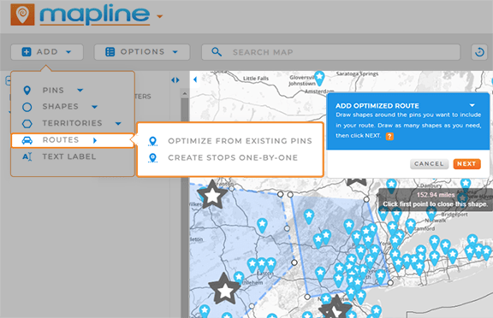Click the Mapline pin logo icon

[22, 15]
